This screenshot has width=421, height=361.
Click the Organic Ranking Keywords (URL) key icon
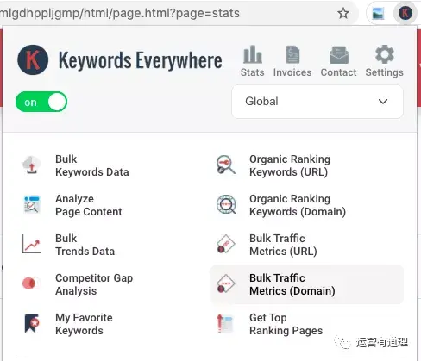click(x=226, y=165)
